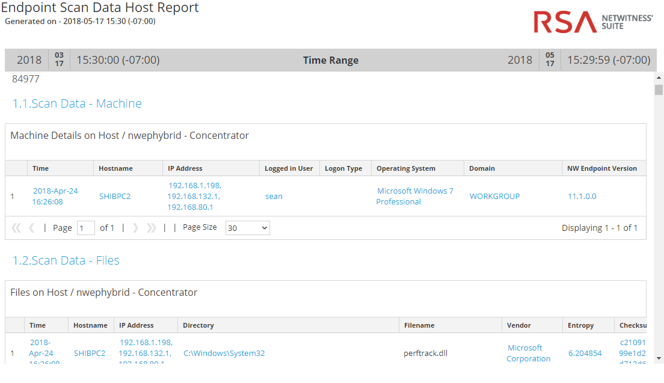The width and height of the screenshot is (664, 383).
Task: Click the logged in user sean link
Action: click(x=274, y=196)
